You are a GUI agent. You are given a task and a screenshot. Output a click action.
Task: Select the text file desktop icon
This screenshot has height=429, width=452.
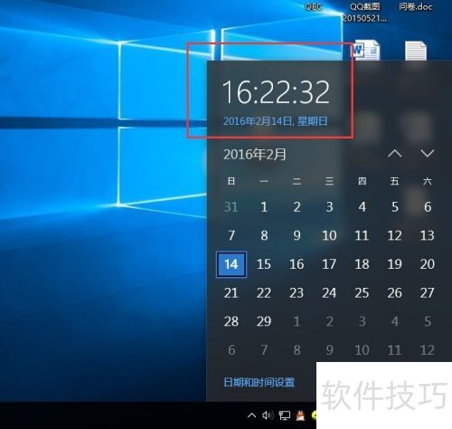point(416,51)
